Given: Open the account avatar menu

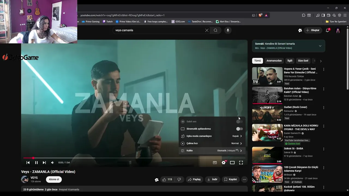Looking at the screenshot, I should (x=338, y=30).
